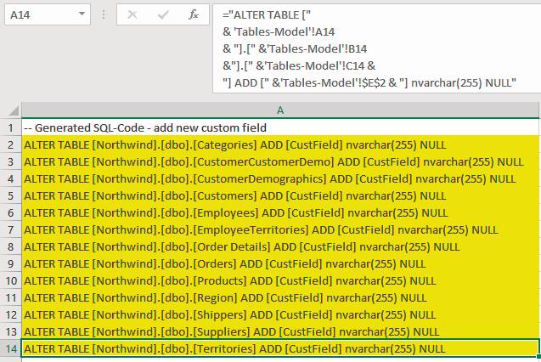This screenshot has width=541, height=362.
Task: Open the Insert Function fx dialog
Action: 194,14
